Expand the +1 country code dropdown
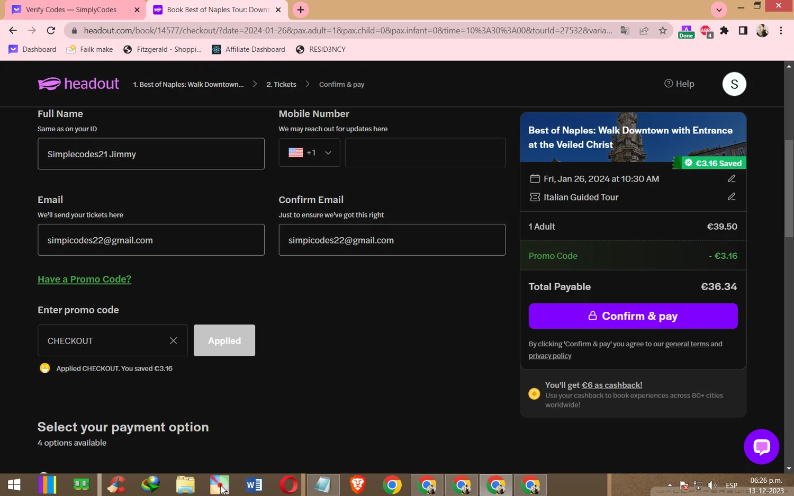This screenshot has height=496, width=794. pyautogui.click(x=310, y=152)
